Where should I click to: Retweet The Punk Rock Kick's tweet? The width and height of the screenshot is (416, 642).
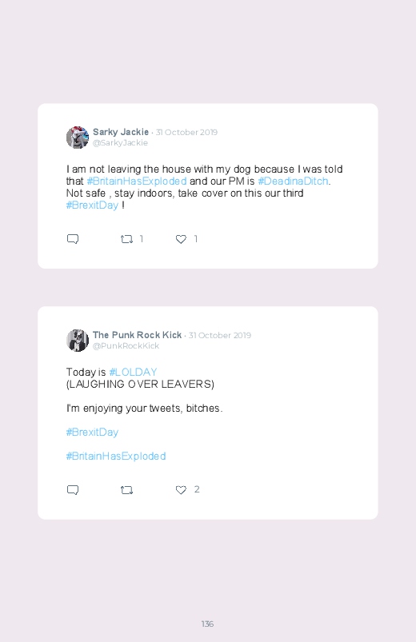126,490
